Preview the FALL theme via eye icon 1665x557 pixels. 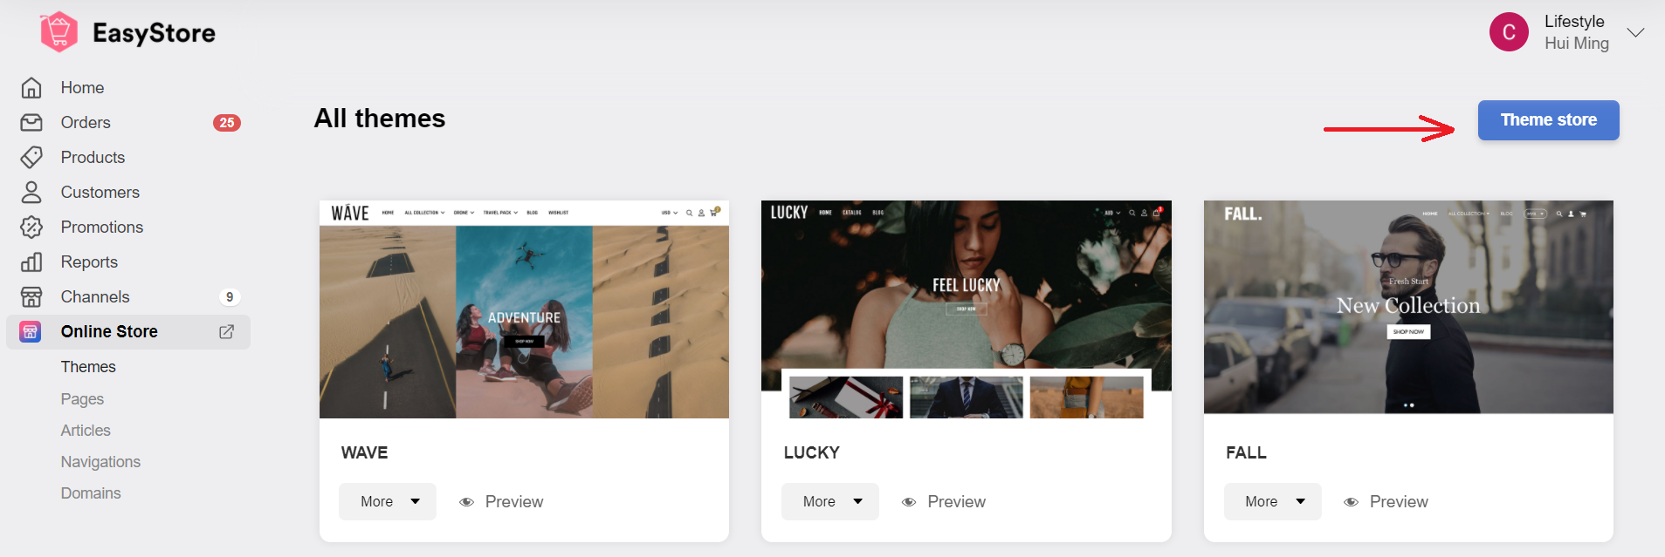click(x=1352, y=502)
